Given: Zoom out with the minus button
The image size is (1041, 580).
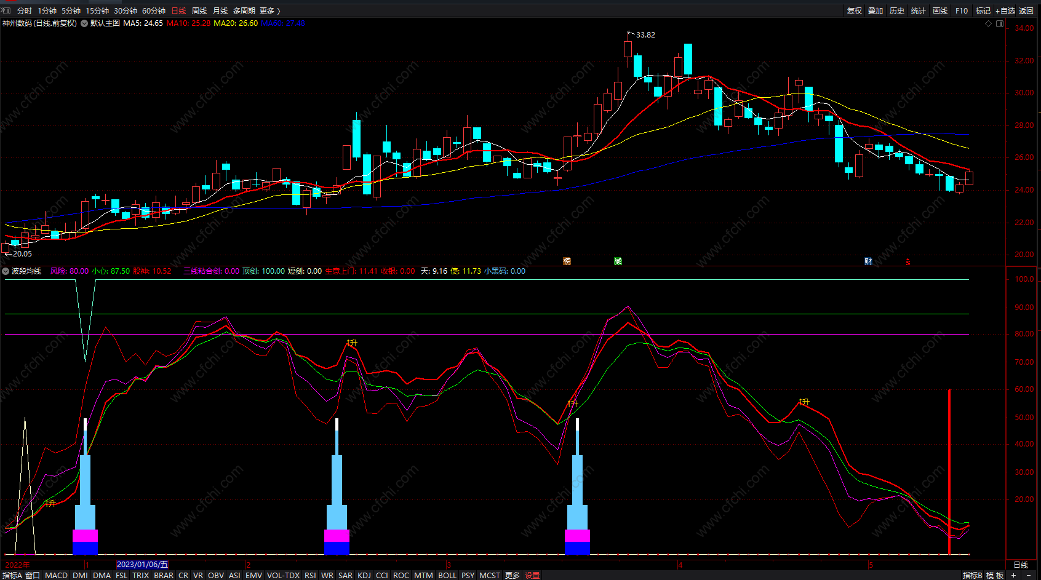Looking at the screenshot, I should coord(1029,576).
